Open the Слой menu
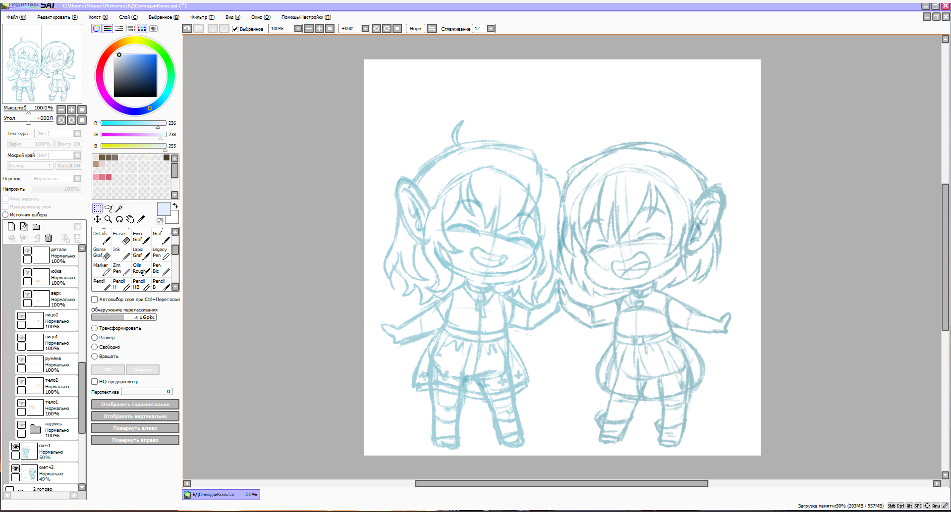The width and height of the screenshot is (951, 512). click(x=128, y=17)
